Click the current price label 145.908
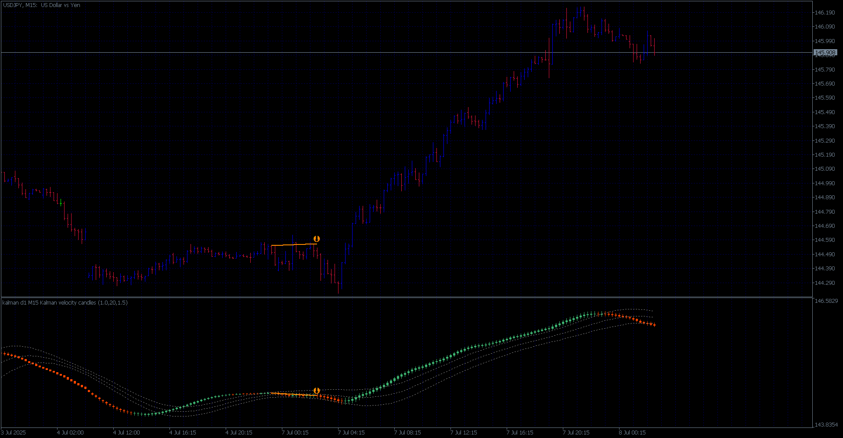The height and width of the screenshot is (438, 843). tap(825, 53)
